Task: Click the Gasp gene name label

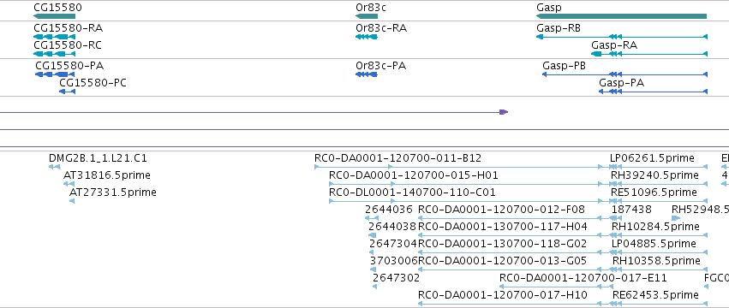Action: [x=548, y=8]
